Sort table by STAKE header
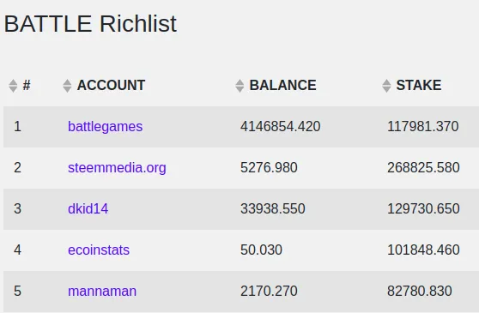This screenshot has width=479, height=313. click(419, 85)
